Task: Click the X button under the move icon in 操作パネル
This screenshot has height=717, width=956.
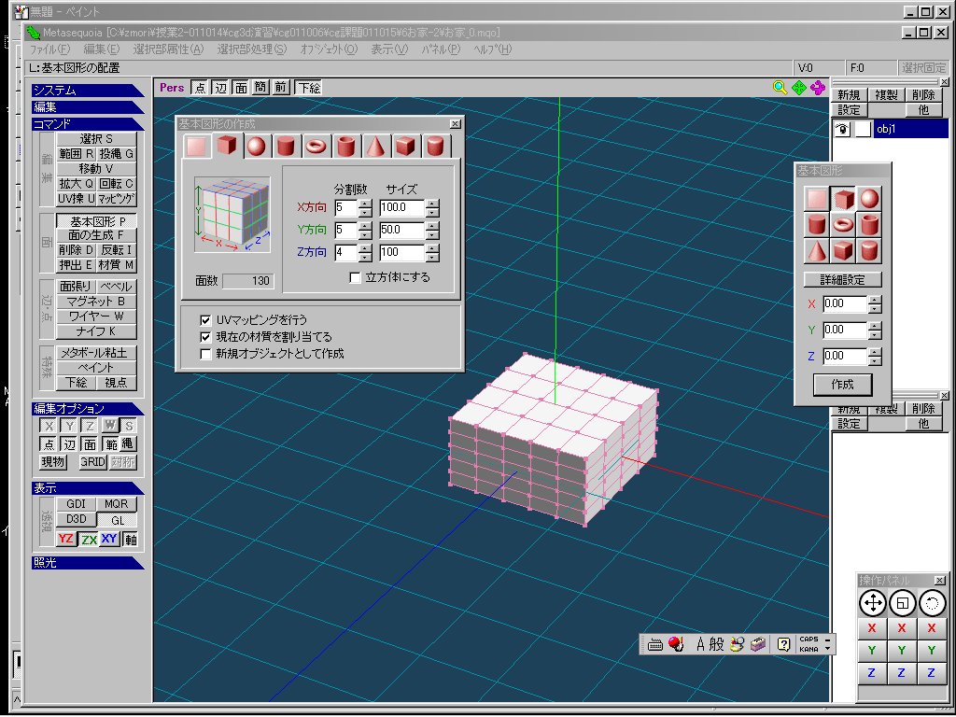Action: 872,628
